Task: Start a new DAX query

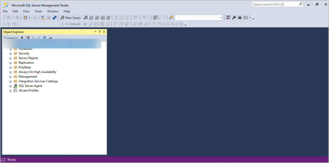Action: [109, 18]
